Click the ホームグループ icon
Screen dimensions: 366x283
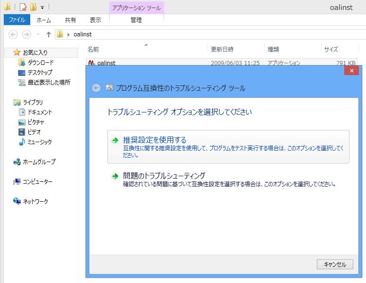click(17, 162)
